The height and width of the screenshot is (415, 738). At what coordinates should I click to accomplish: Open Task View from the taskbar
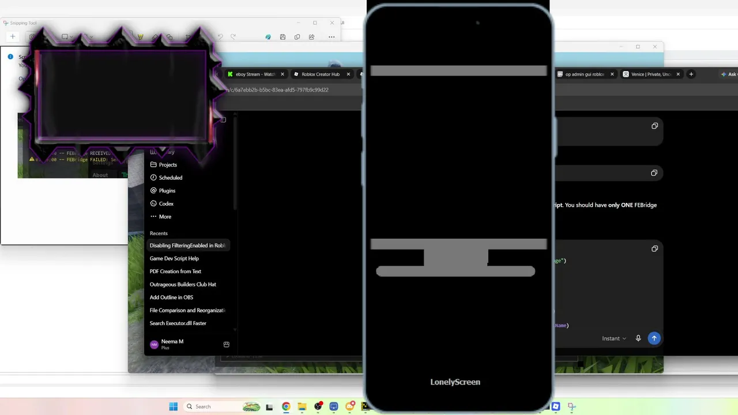[269, 407]
